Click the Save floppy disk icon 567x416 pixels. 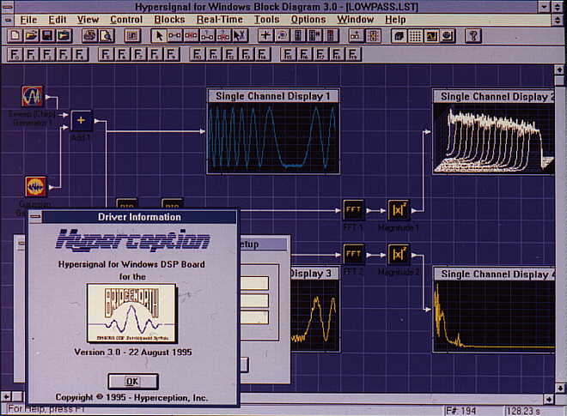(x=48, y=36)
